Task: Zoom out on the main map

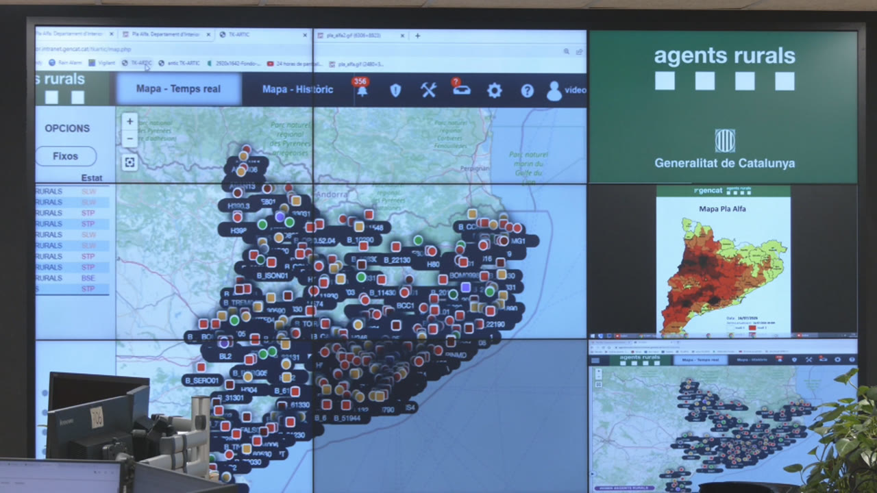Action: pyautogui.click(x=130, y=138)
